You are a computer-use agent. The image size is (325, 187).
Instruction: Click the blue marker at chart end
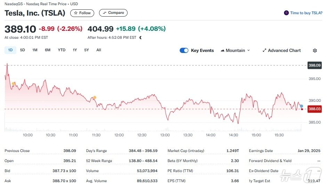tap(301, 106)
